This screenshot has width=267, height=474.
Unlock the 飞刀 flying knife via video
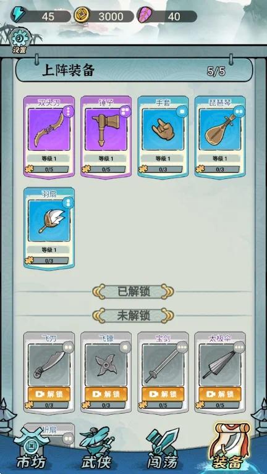[49, 394]
